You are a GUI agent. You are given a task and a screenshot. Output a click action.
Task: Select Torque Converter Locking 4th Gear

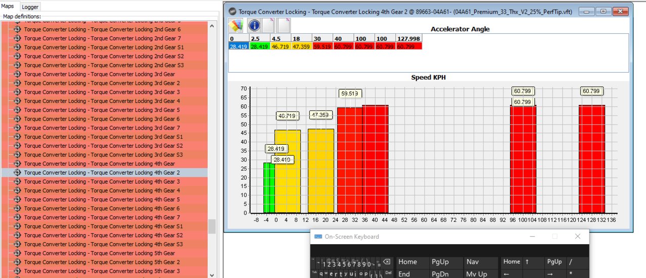click(100, 163)
